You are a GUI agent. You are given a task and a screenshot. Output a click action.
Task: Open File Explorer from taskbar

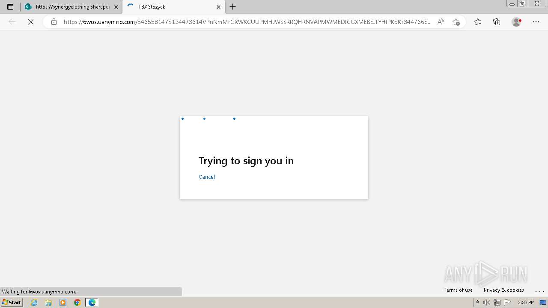coord(48,302)
